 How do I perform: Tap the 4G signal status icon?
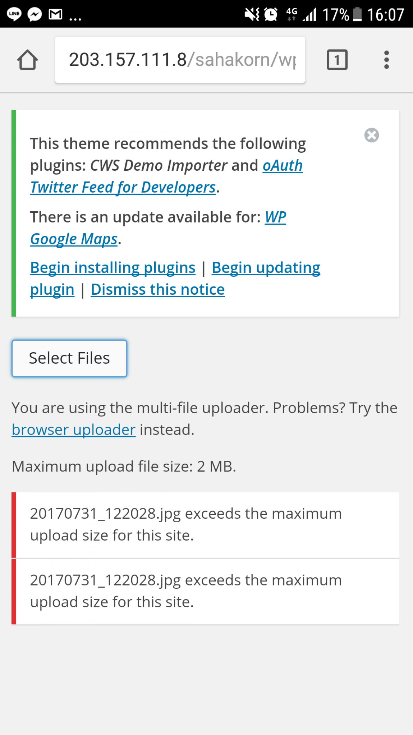292,14
